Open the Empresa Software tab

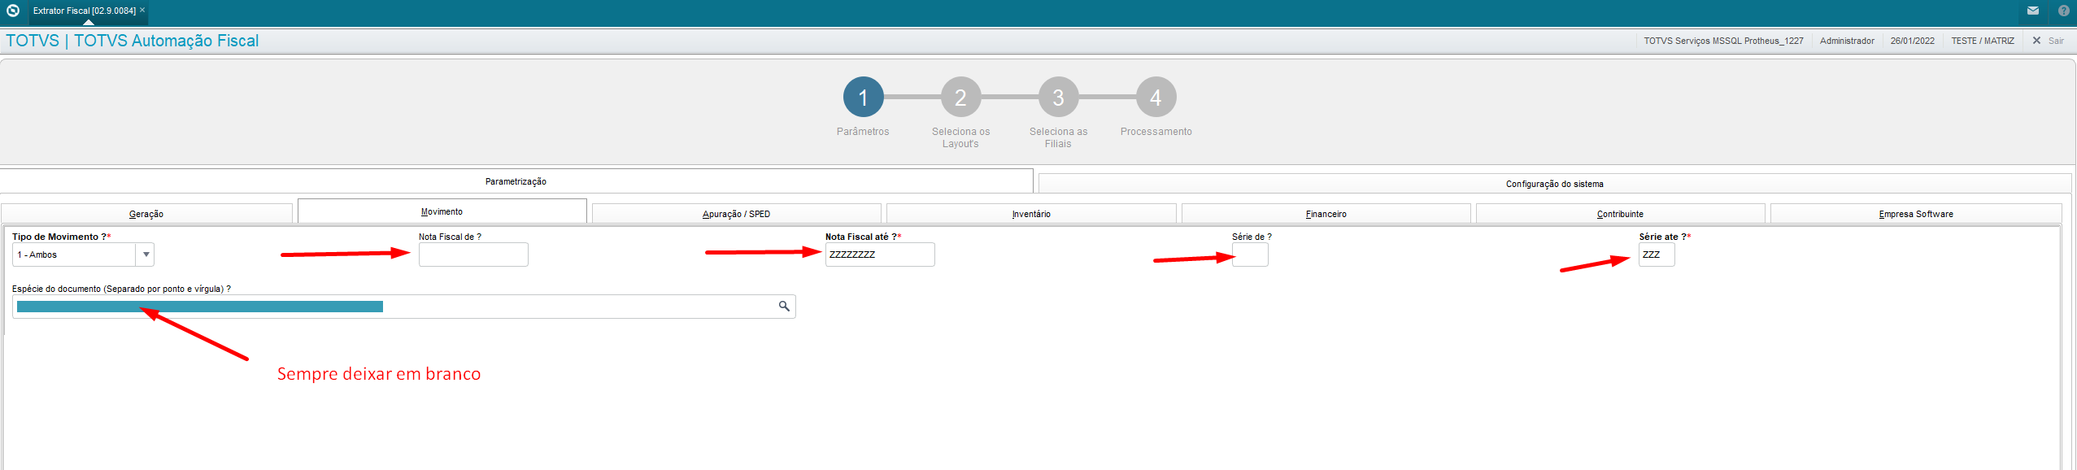coord(1915,214)
